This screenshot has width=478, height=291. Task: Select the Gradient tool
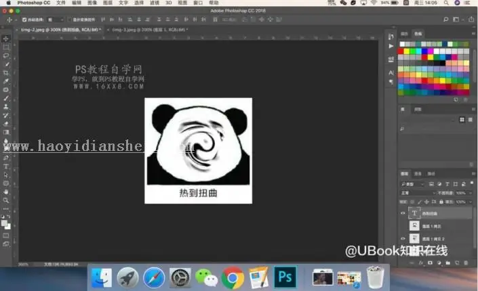coord(6,133)
